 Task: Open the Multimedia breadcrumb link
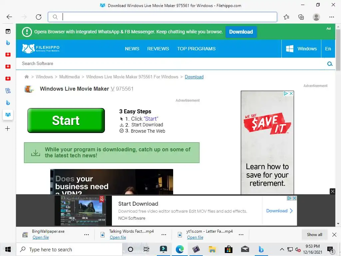tap(69, 77)
